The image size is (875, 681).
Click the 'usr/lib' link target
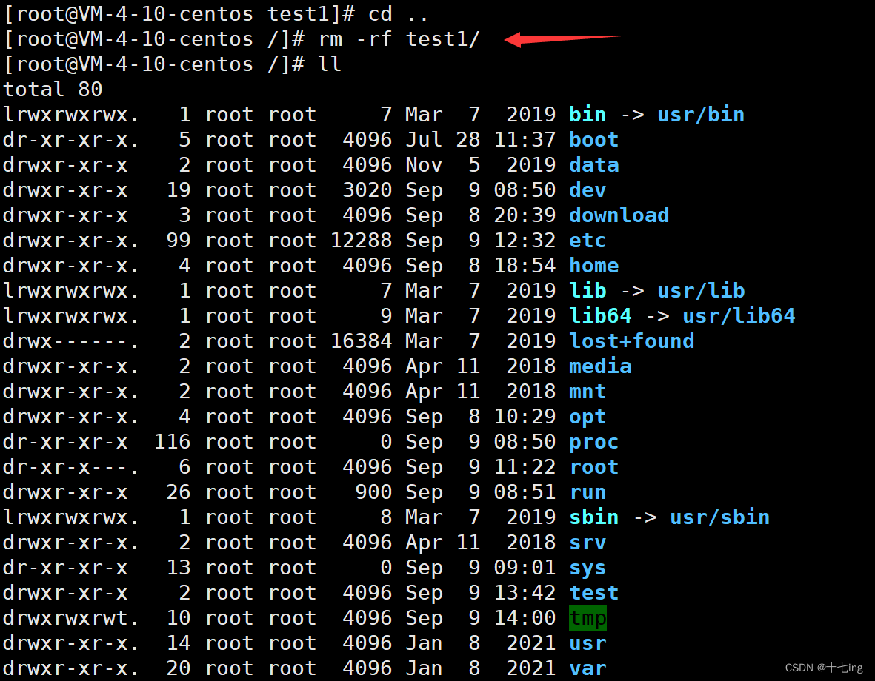701,291
